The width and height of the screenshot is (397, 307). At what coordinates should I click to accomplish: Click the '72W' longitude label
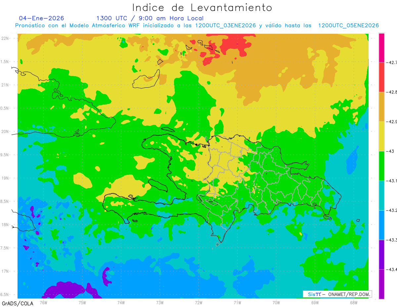[x=198, y=303]
